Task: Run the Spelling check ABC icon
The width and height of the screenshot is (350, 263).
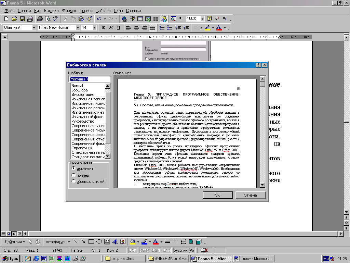Action: (55, 19)
